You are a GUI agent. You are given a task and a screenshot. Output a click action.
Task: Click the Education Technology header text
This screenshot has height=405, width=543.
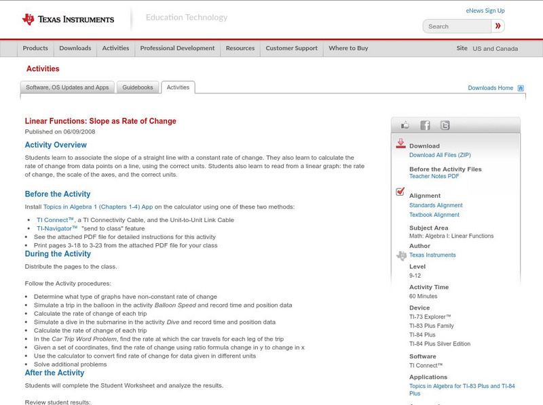coord(187,18)
